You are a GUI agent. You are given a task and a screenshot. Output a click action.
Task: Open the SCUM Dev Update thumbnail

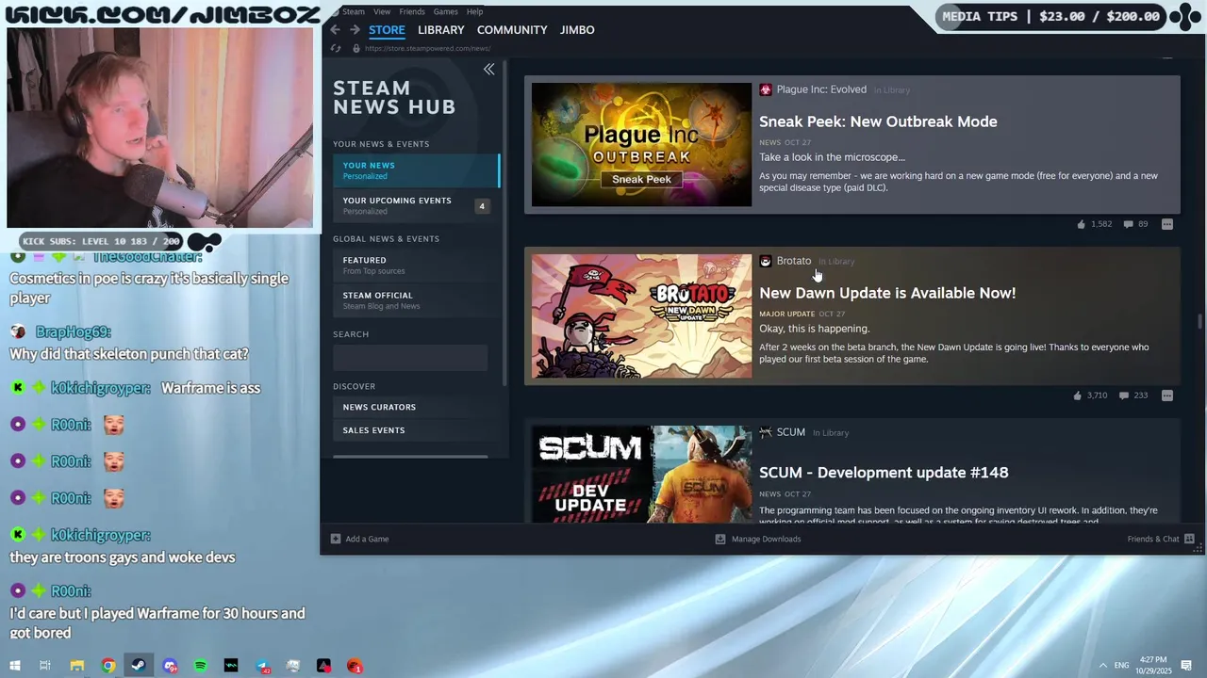coord(641,475)
